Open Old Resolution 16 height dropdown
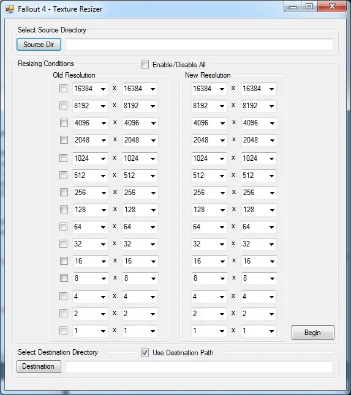351x395 pixels. 140,262
